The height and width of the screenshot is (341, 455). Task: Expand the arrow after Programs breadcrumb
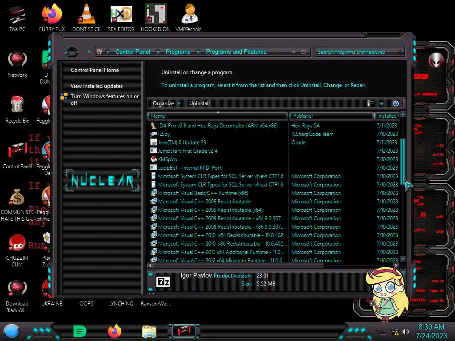pos(198,52)
